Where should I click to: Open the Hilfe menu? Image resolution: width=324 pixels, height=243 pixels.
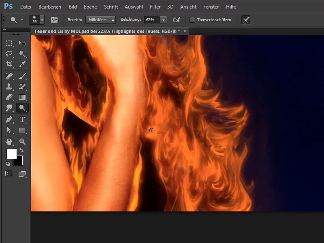[x=231, y=7]
